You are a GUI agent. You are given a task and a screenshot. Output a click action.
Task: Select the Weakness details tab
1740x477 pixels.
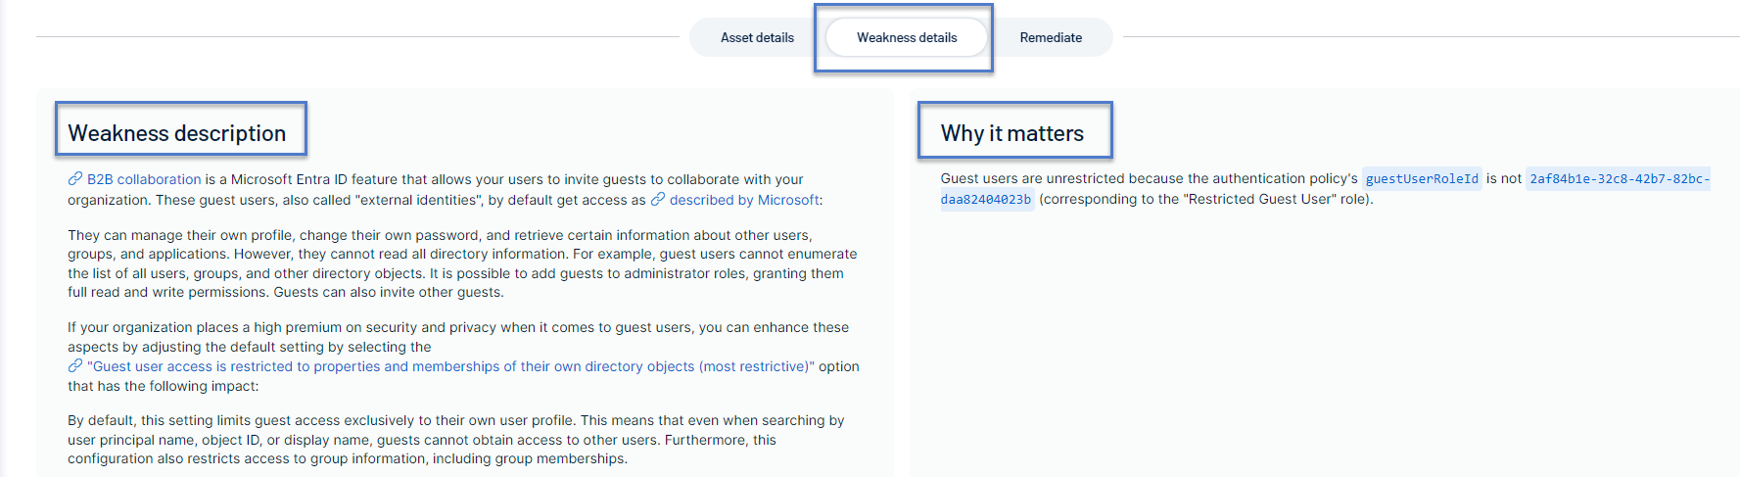pyautogui.click(x=907, y=37)
